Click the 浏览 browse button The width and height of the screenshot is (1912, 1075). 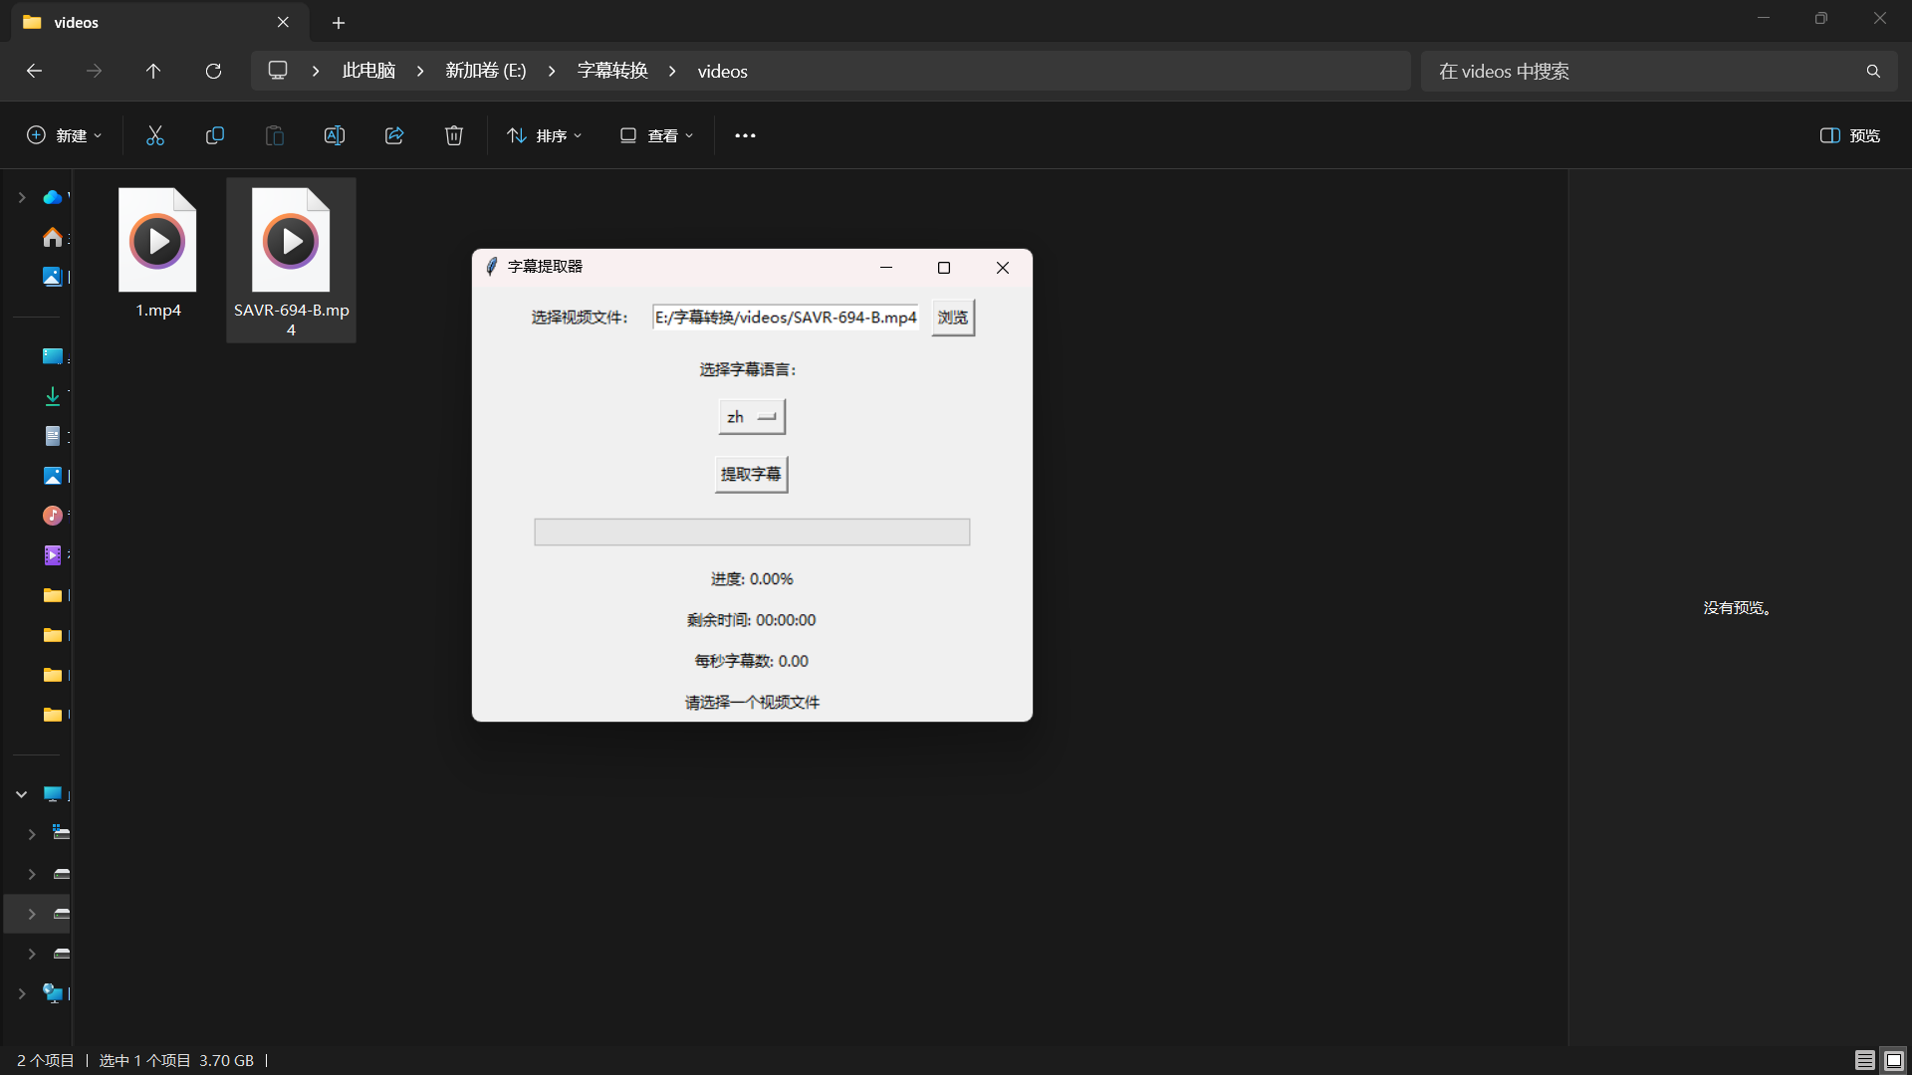pyautogui.click(x=953, y=318)
